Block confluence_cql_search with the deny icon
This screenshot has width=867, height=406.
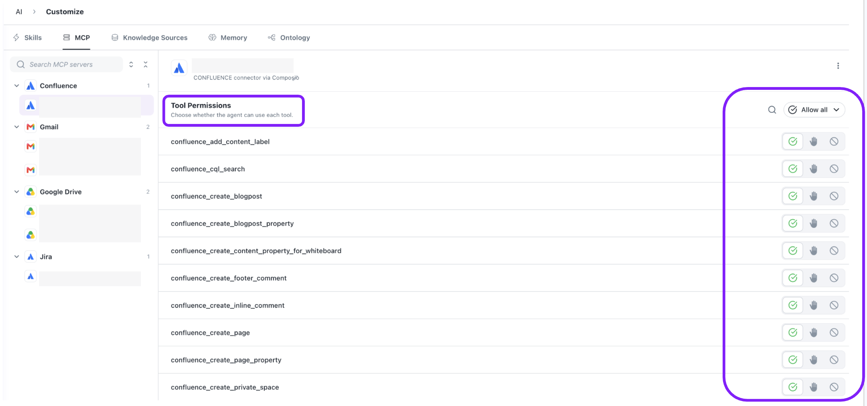pos(834,169)
